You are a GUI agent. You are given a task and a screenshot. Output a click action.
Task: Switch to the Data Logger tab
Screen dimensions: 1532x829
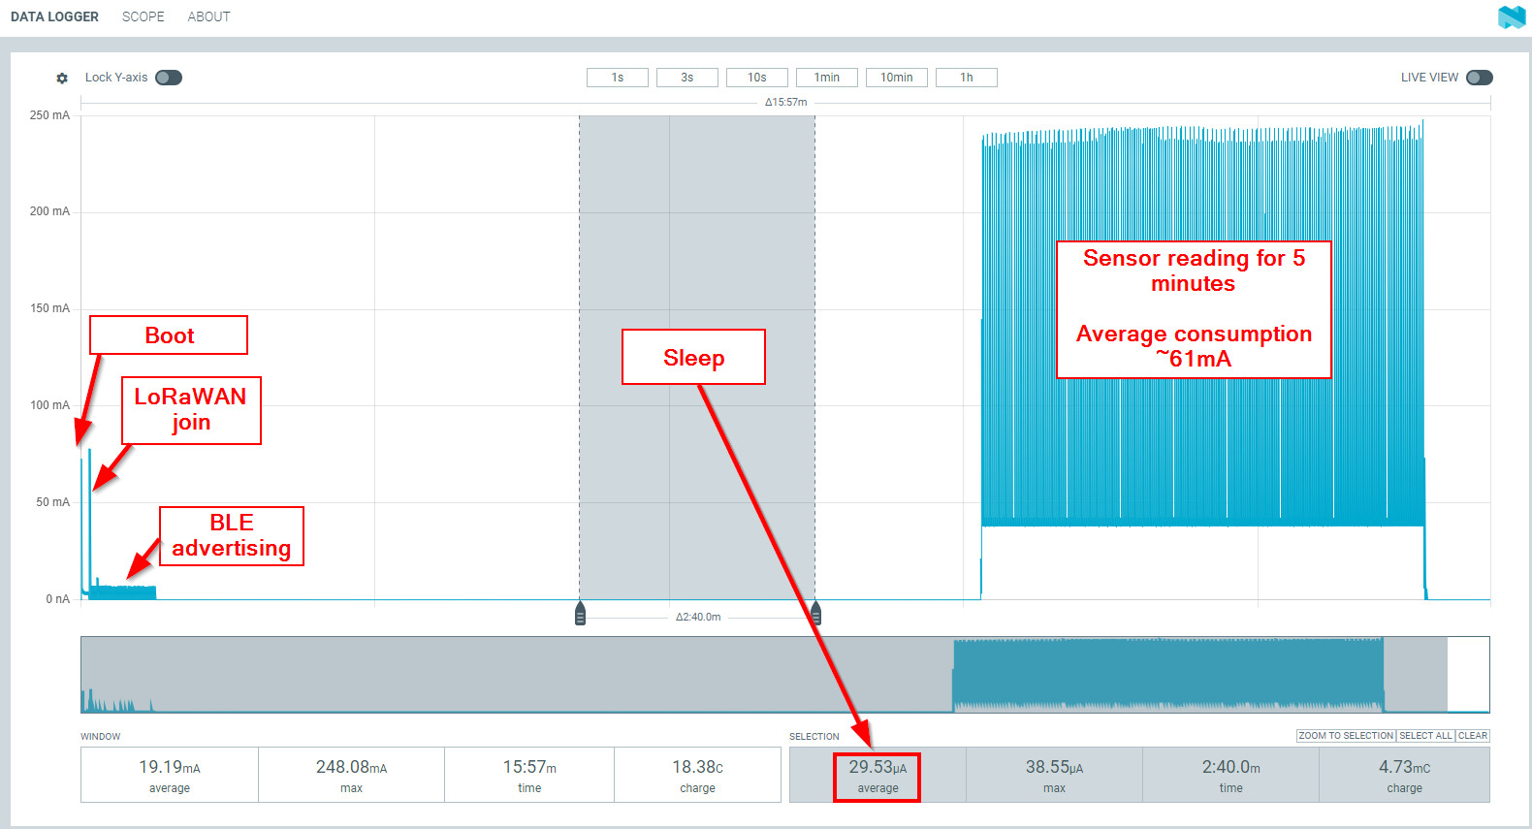54,16
